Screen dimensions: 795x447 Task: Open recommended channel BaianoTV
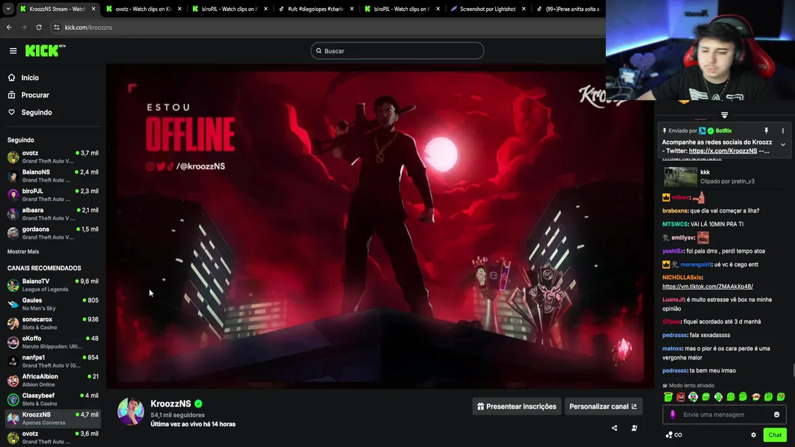pos(53,285)
